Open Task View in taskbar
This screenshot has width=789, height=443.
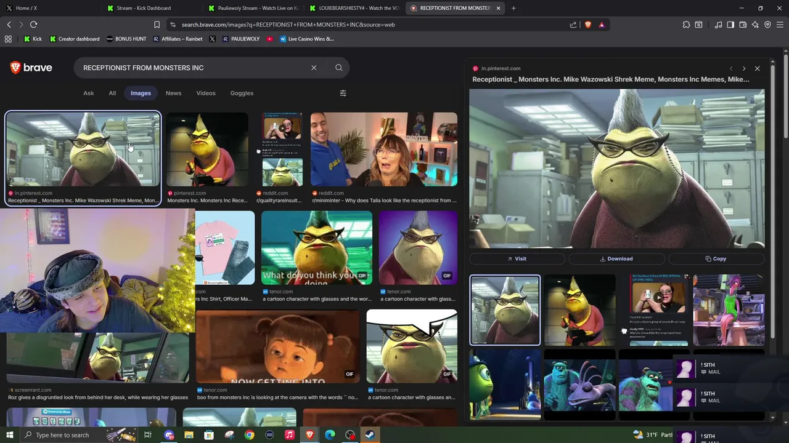point(148,435)
